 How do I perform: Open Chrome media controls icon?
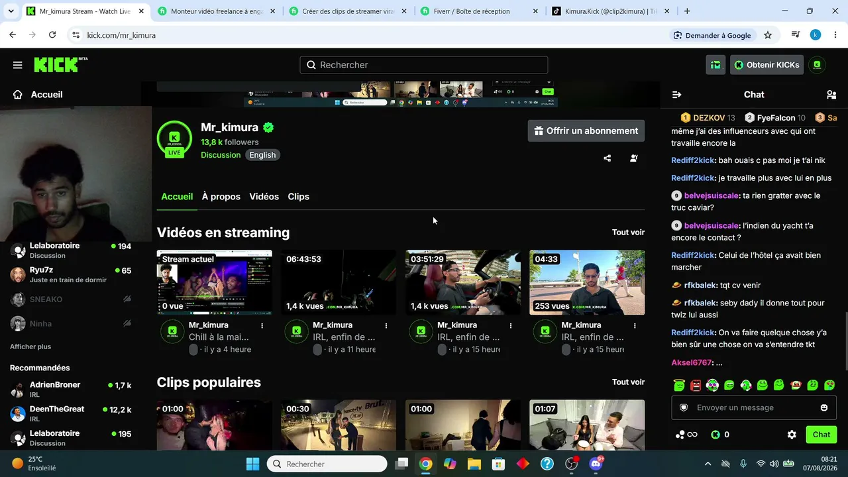pyautogui.click(x=796, y=35)
